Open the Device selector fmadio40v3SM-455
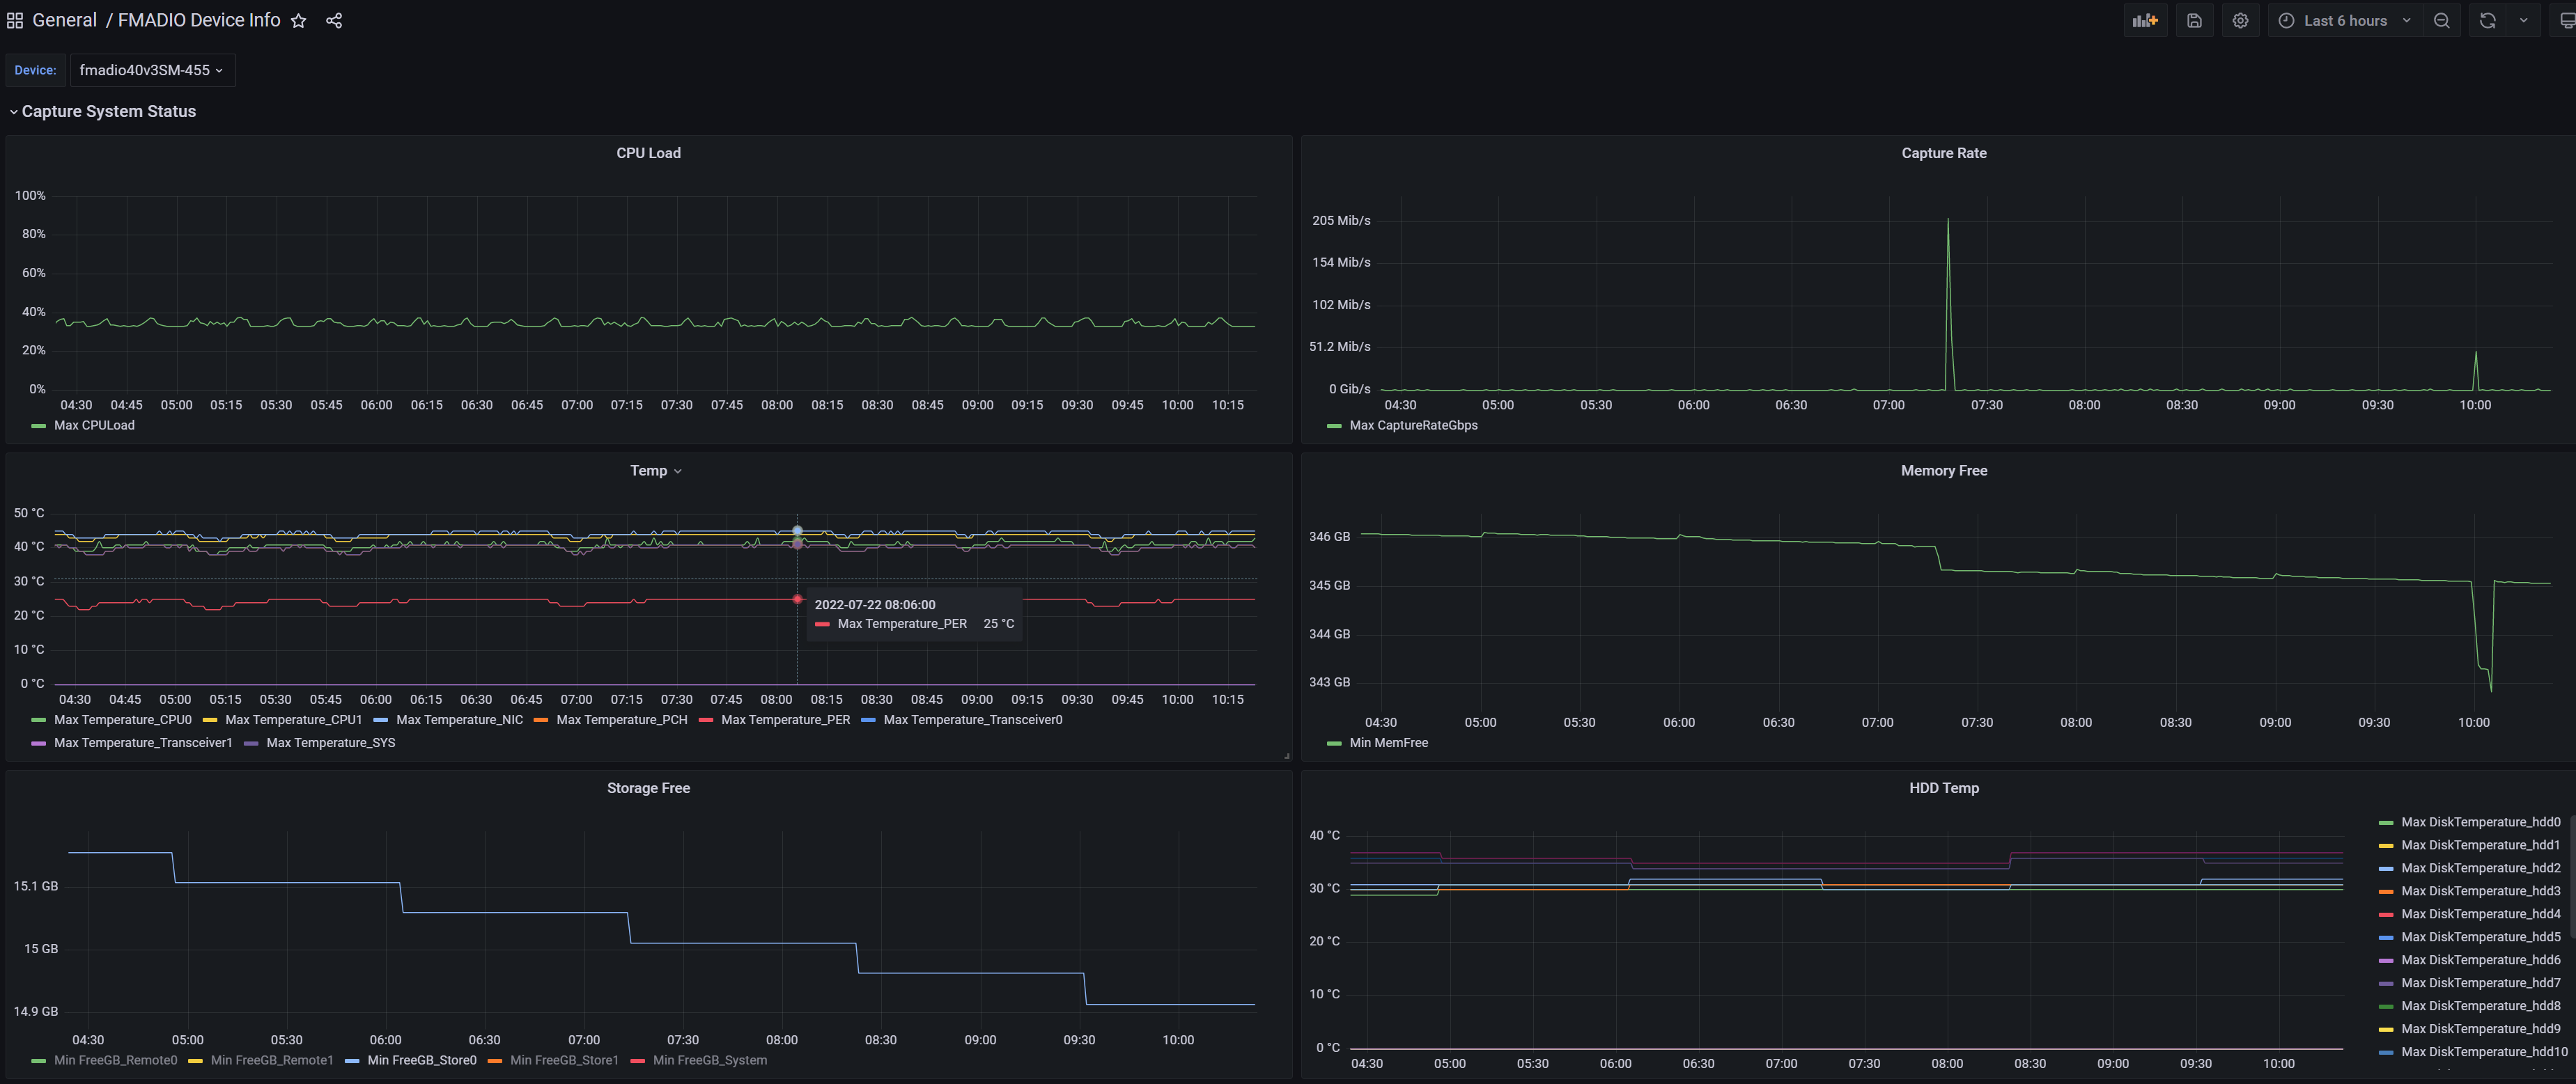 (152, 70)
